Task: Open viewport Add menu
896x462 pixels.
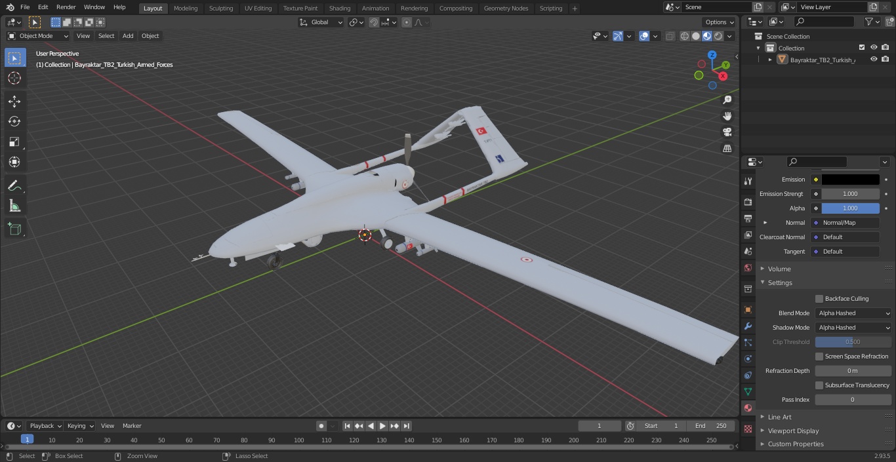Action: coord(128,36)
